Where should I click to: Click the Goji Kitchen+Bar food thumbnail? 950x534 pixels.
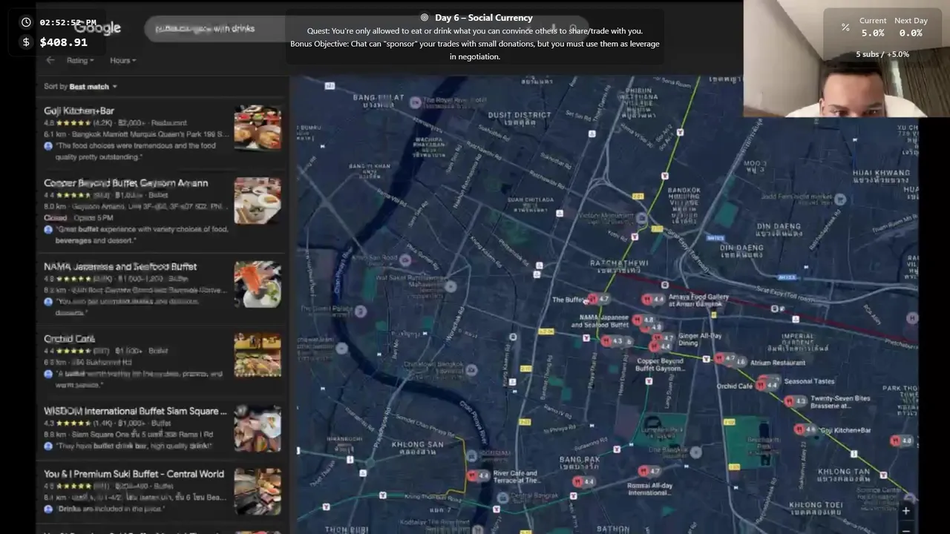click(258, 127)
